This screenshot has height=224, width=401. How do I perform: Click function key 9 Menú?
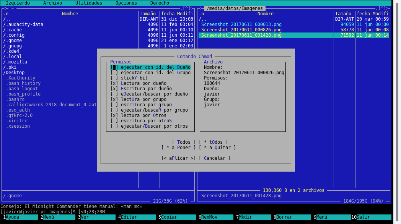[x=333, y=217]
